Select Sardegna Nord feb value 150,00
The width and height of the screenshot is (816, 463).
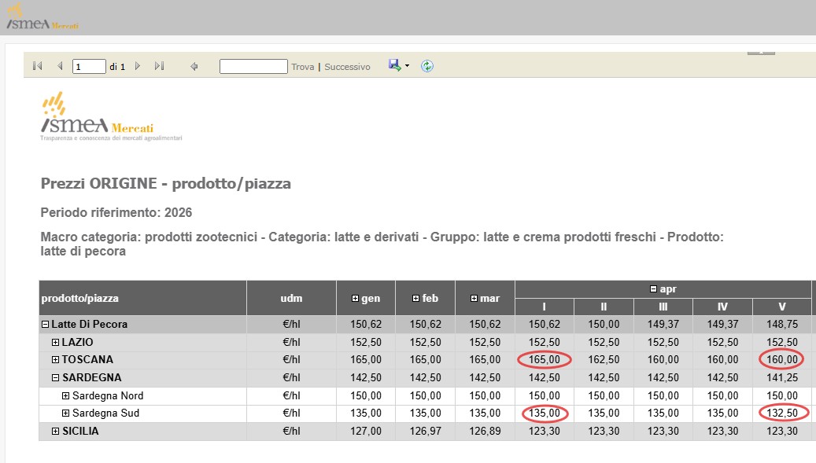click(x=425, y=396)
